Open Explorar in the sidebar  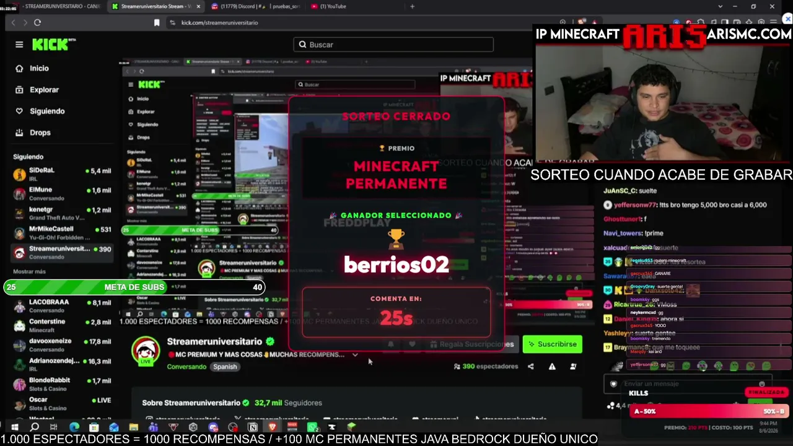[x=44, y=90]
